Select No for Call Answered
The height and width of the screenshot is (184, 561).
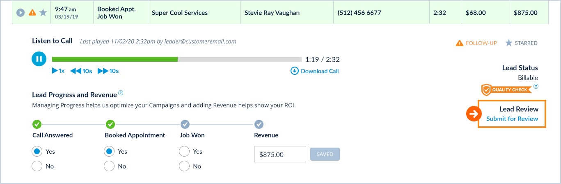(37, 166)
